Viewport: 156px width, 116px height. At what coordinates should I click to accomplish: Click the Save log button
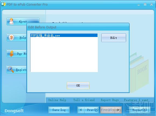click(x=59, y=110)
